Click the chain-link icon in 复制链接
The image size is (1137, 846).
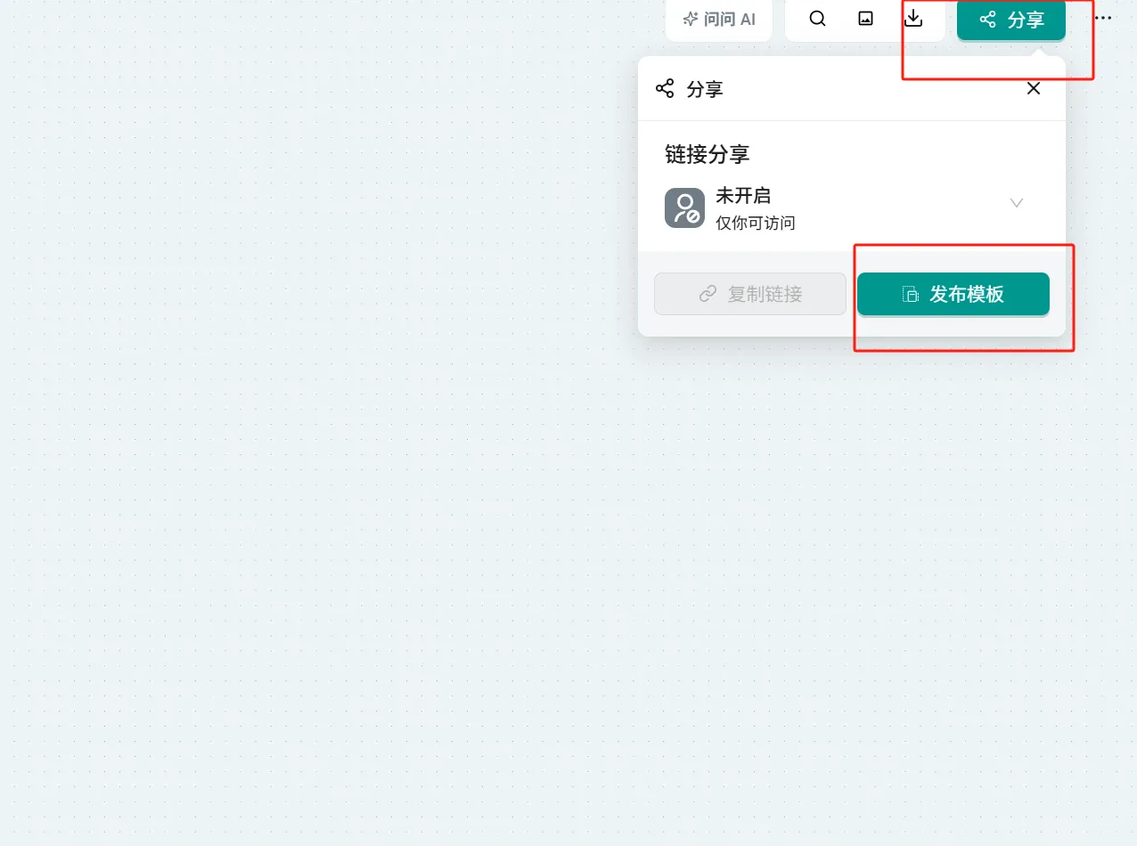pyautogui.click(x=708, y=294)
